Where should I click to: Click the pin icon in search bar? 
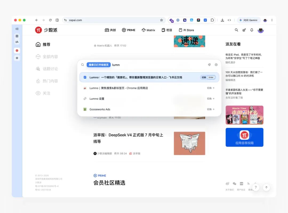click(209, 65)
